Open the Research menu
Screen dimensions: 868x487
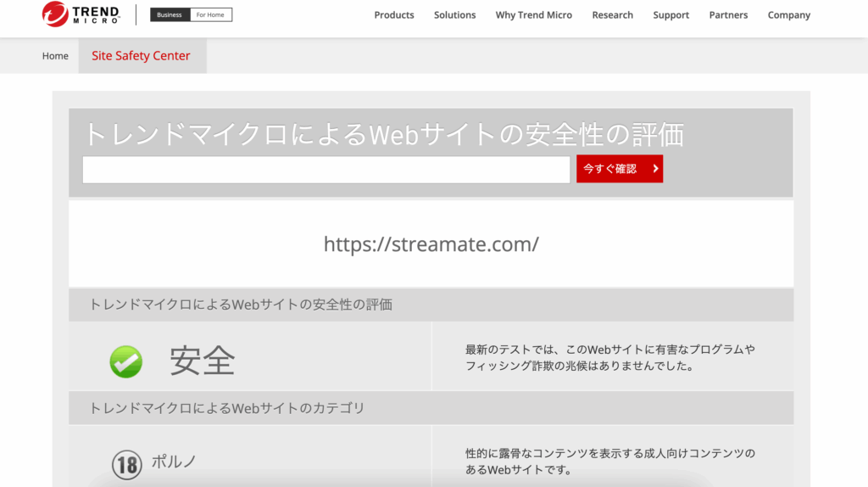pos(612,15)
